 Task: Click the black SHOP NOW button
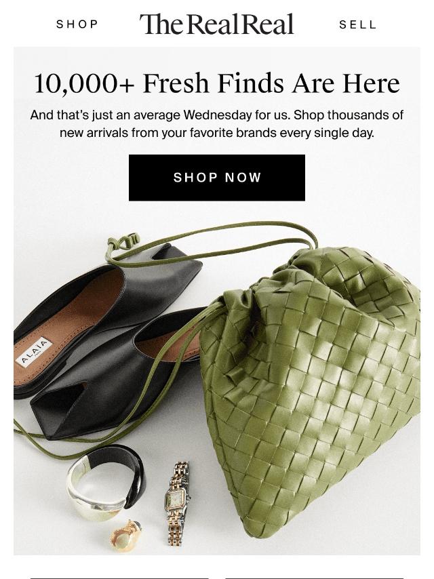click(217, 178)
